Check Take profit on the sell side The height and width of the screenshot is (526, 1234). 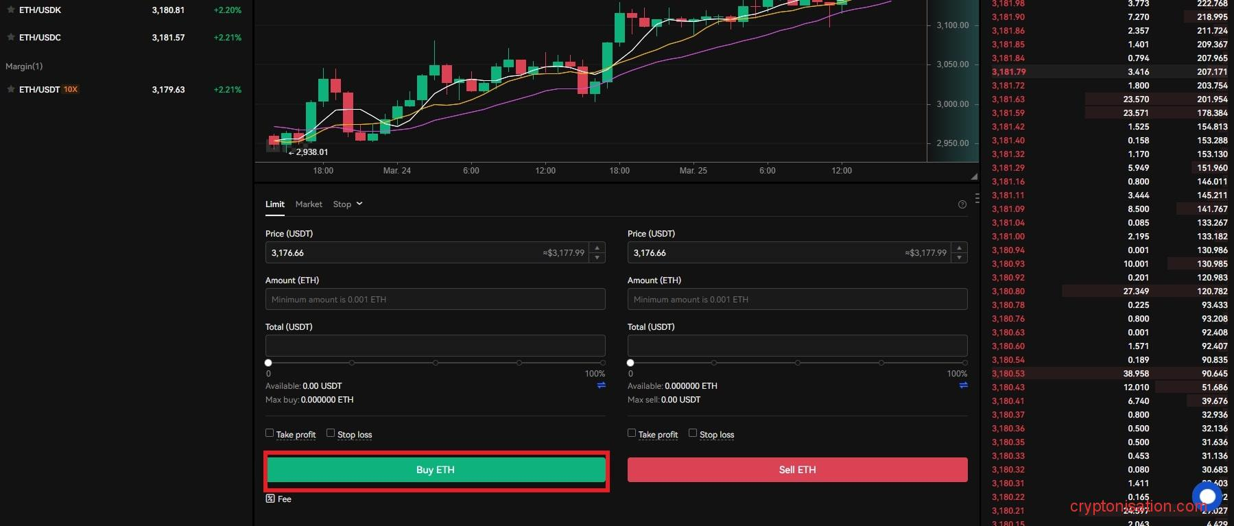[x=632, y=433]
